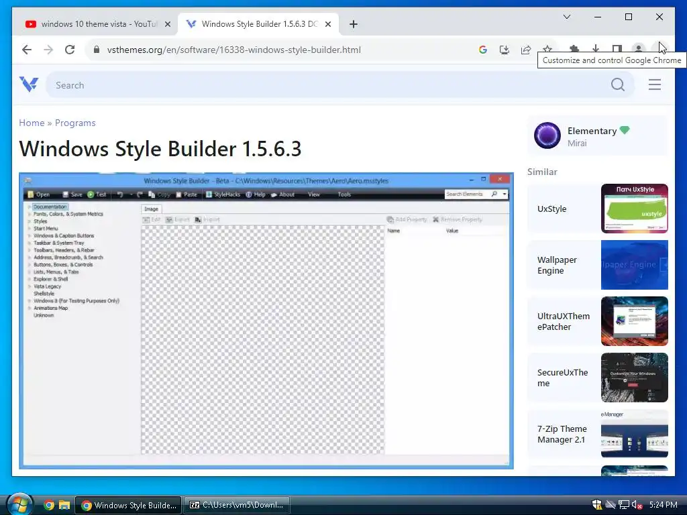Toggle the Chrome side panel icon

pos(617,48)
